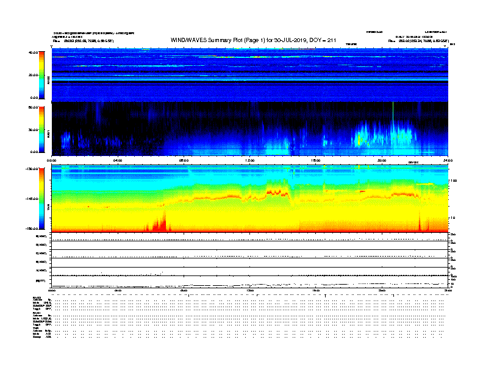483x373 pixels.
Task: Click the -160.00 colour scale label
Action: (x=32, y=229)
